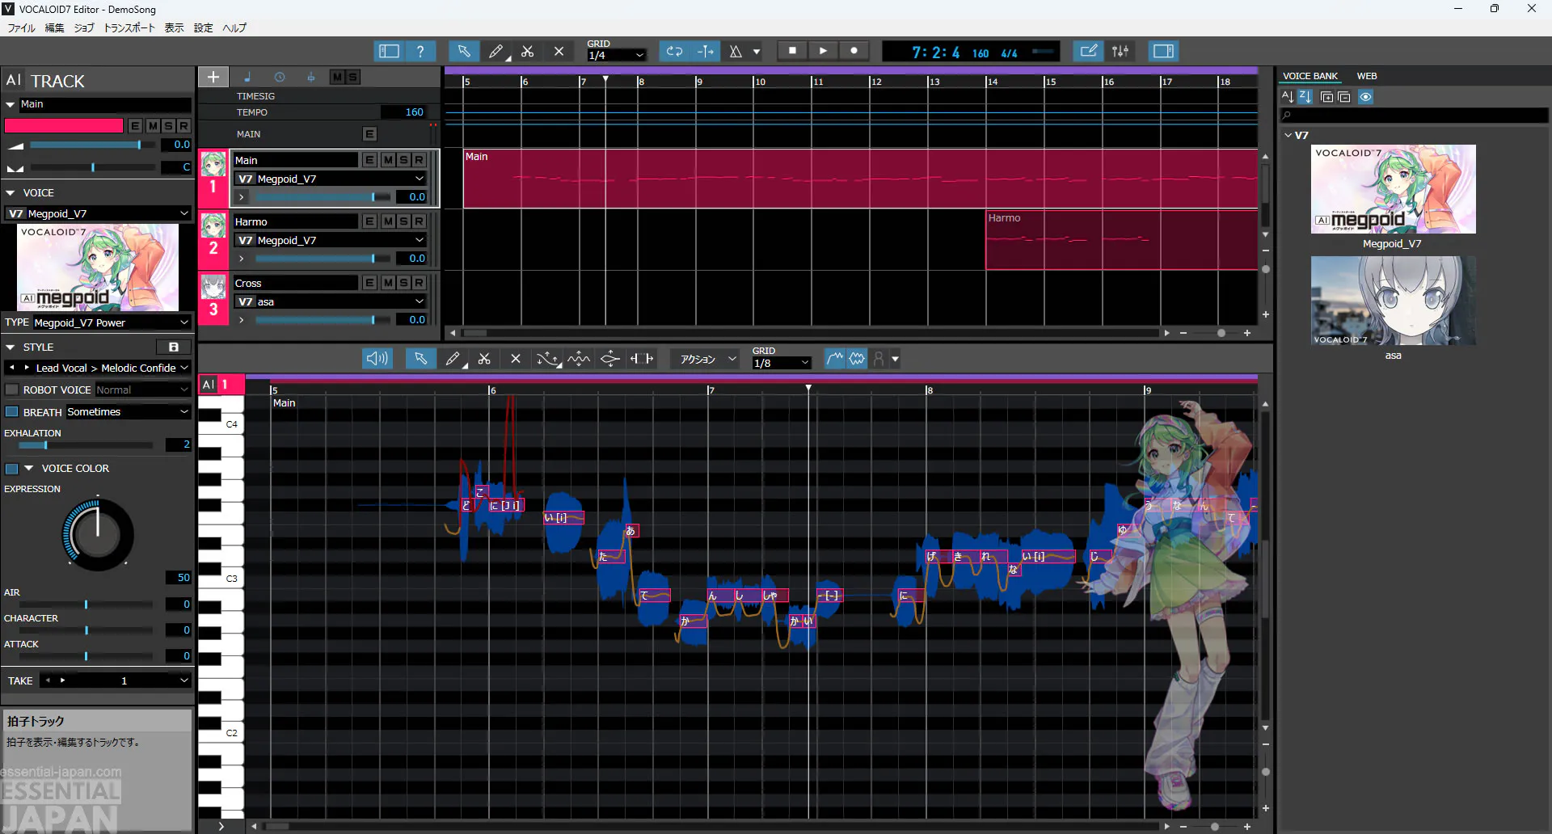The height and width of the screenshot is (834, 1552).
Task: Toggle the BREATH checkbox
Action: click(12, 412)
